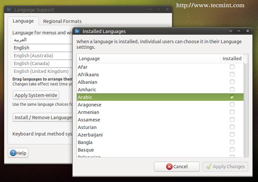Click Apply System-Wide button
258x182 pixels.
pyautogui.click(x=36, y=95)
